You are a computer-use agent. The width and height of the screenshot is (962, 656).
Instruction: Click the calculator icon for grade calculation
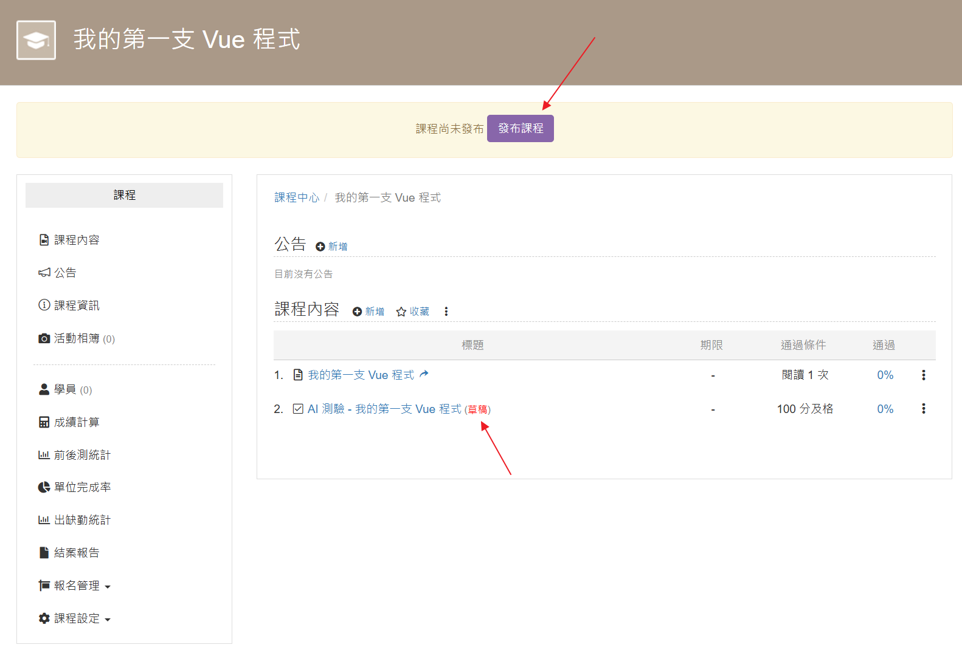tap(44, 422)
